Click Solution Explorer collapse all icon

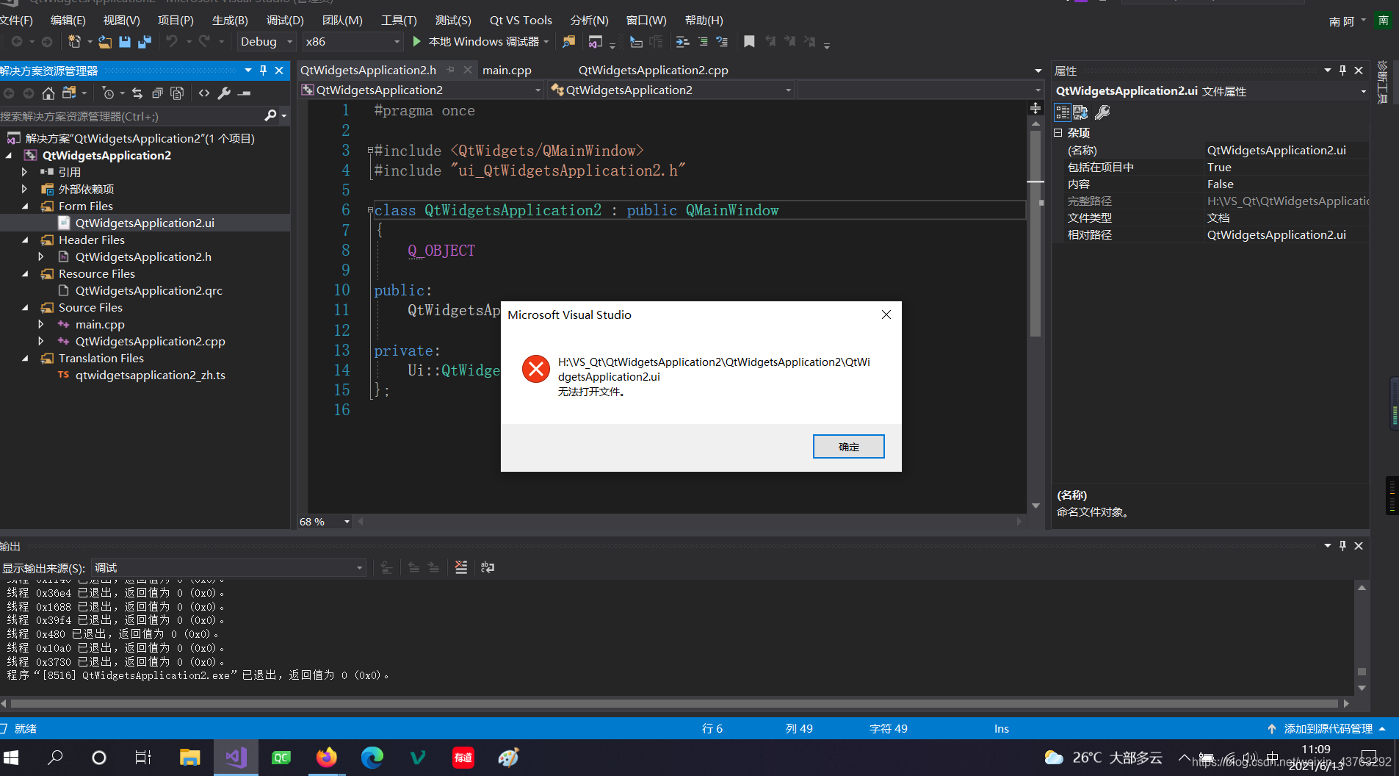click(x=157, y=93)
